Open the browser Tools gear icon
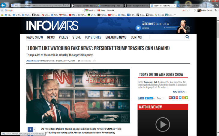Screen dimensions: 219x136 [217, 5]
